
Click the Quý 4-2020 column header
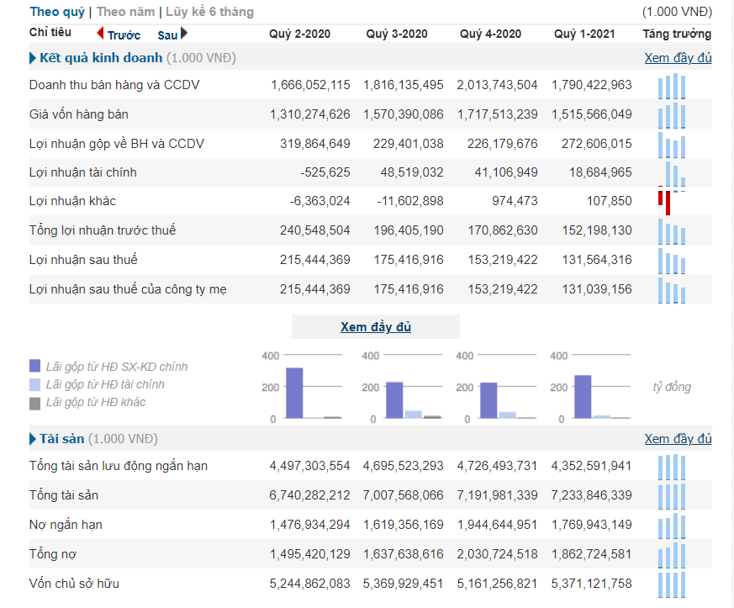[x=490, y=34]
